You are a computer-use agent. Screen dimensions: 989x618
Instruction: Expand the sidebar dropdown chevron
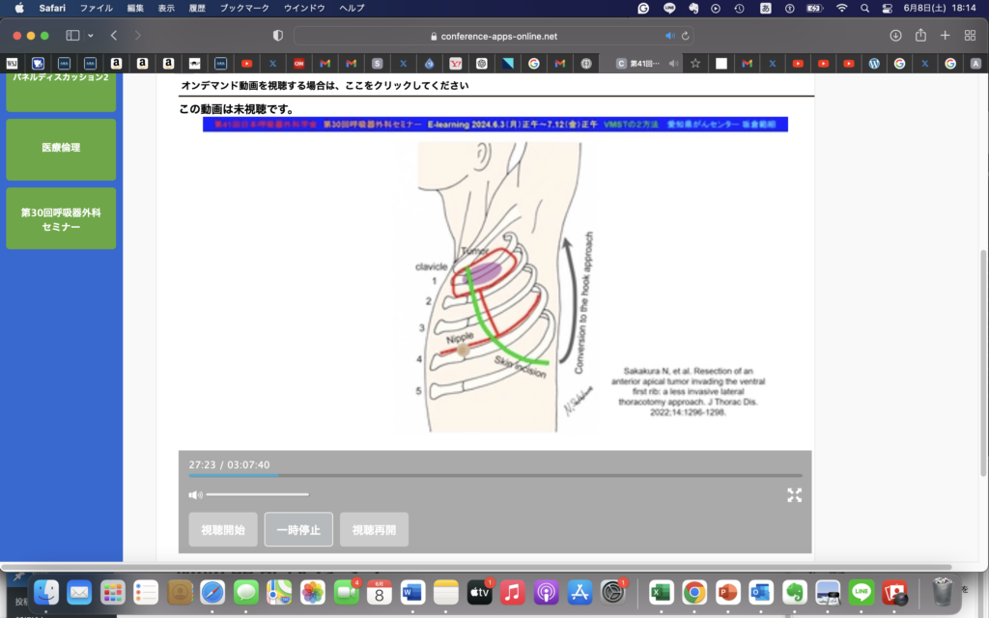[91, 36]
